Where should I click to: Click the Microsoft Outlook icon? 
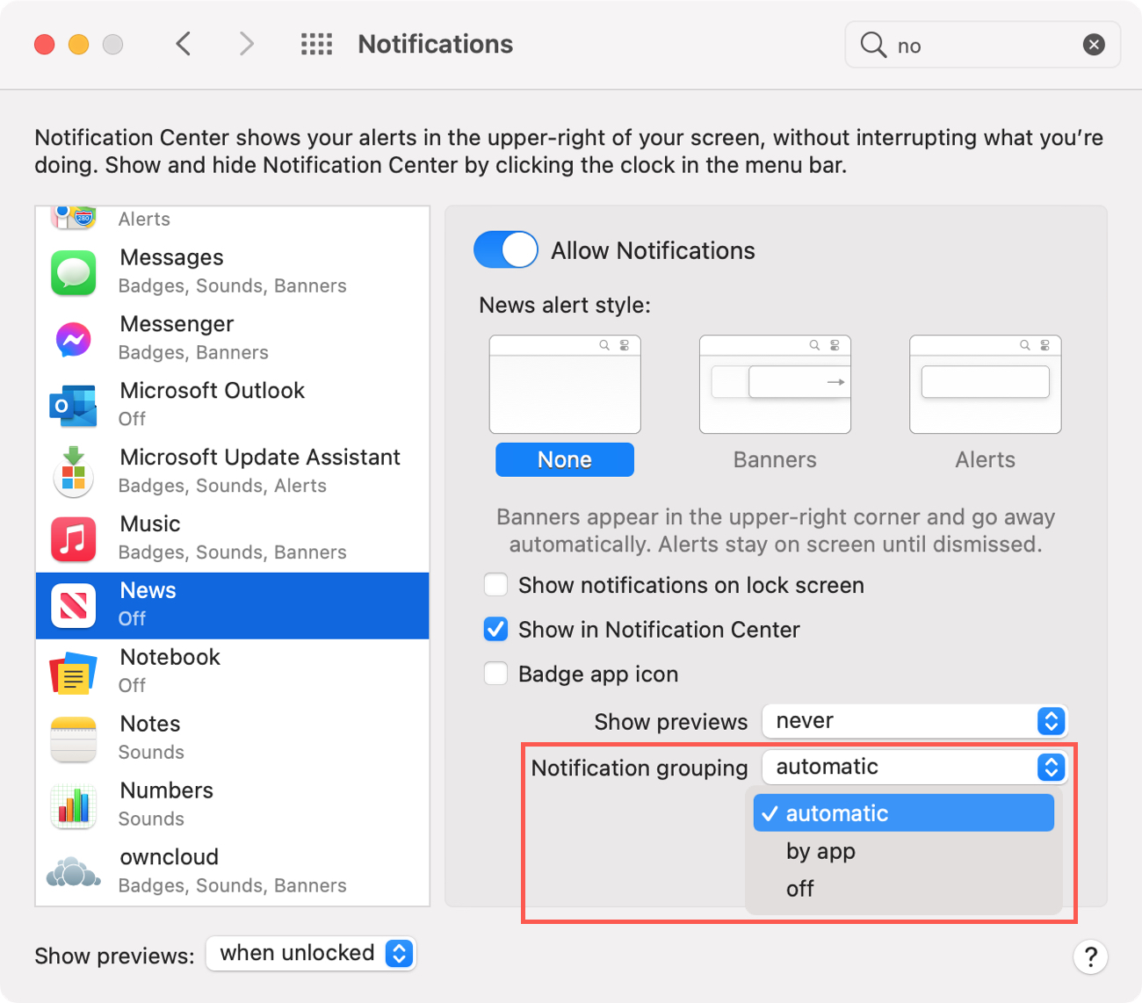click(x=73, y=406)
